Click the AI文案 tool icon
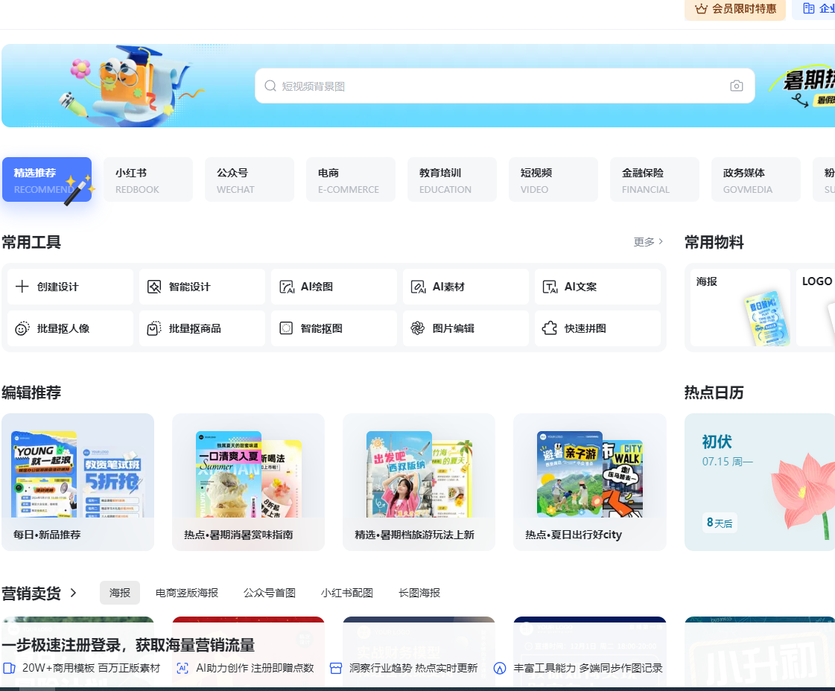The width and height of the screenshot is (835, 691). (550, 287)
